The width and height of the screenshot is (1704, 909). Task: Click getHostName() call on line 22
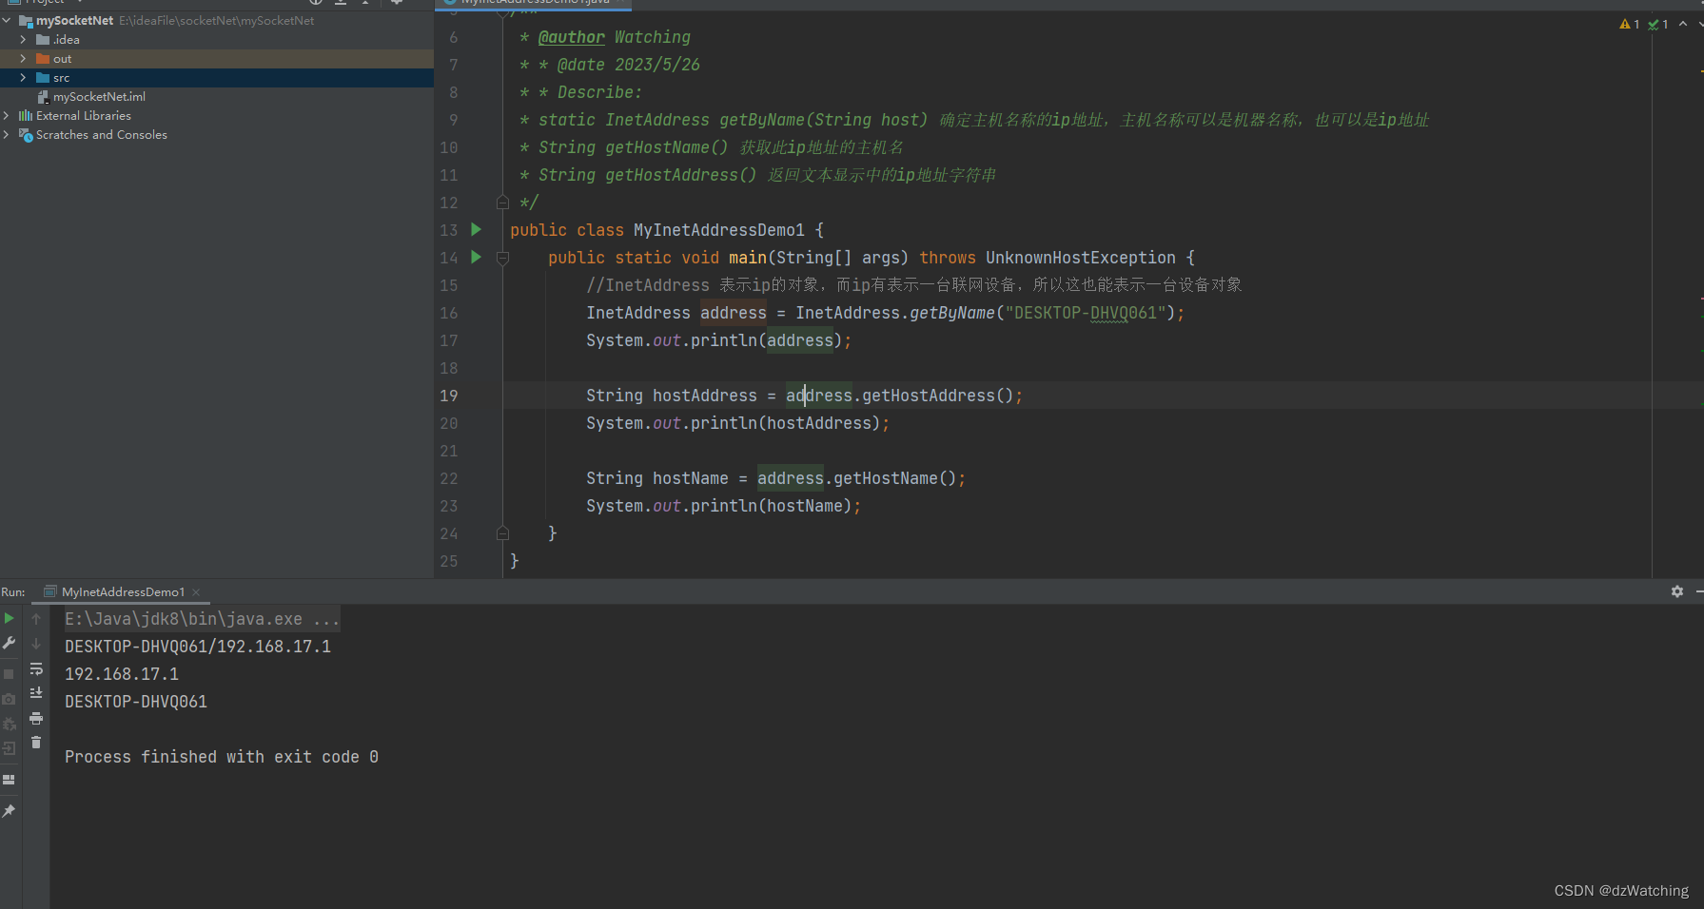[894, 478]
